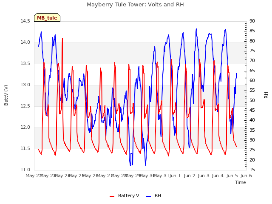This screenshot has width=272, height=204.
Task: Click the Jun 2 date label
Action: tap(190, 176)
